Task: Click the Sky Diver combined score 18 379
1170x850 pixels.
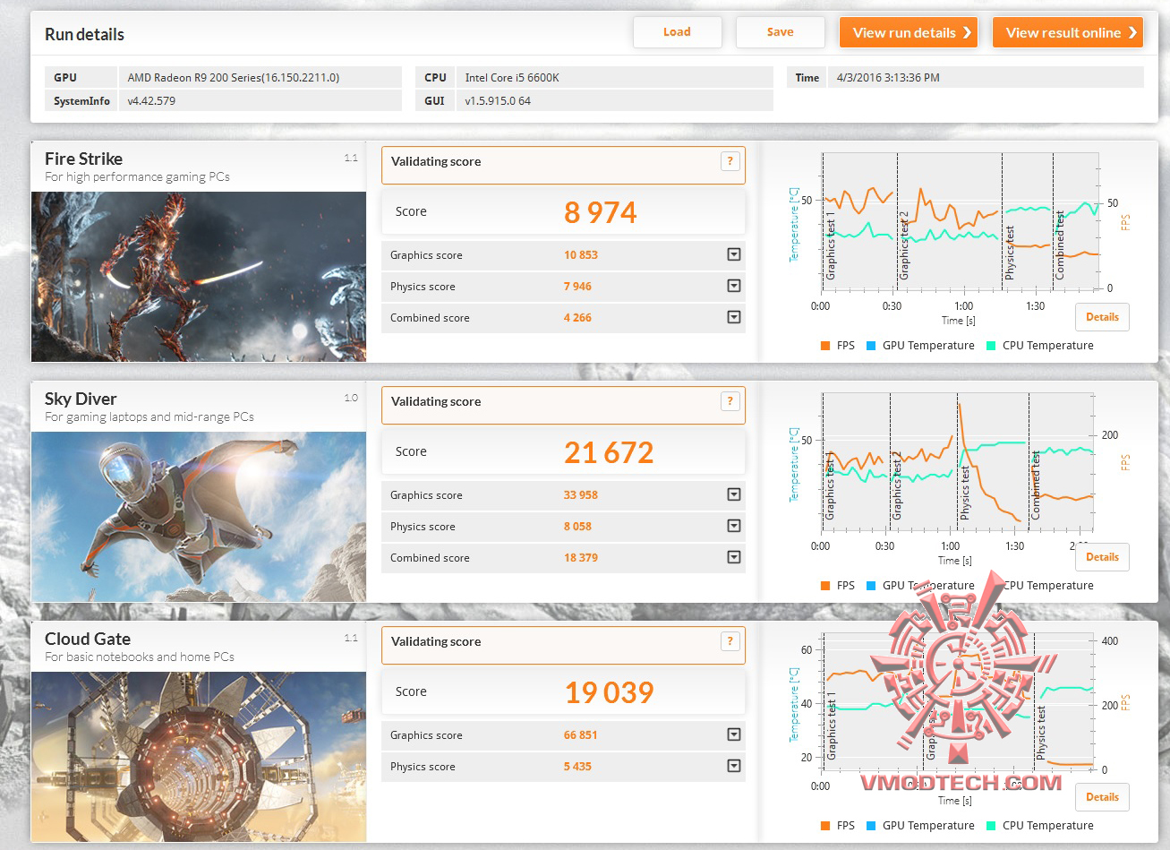Action: pyautogui.click(x=581, y=558)
